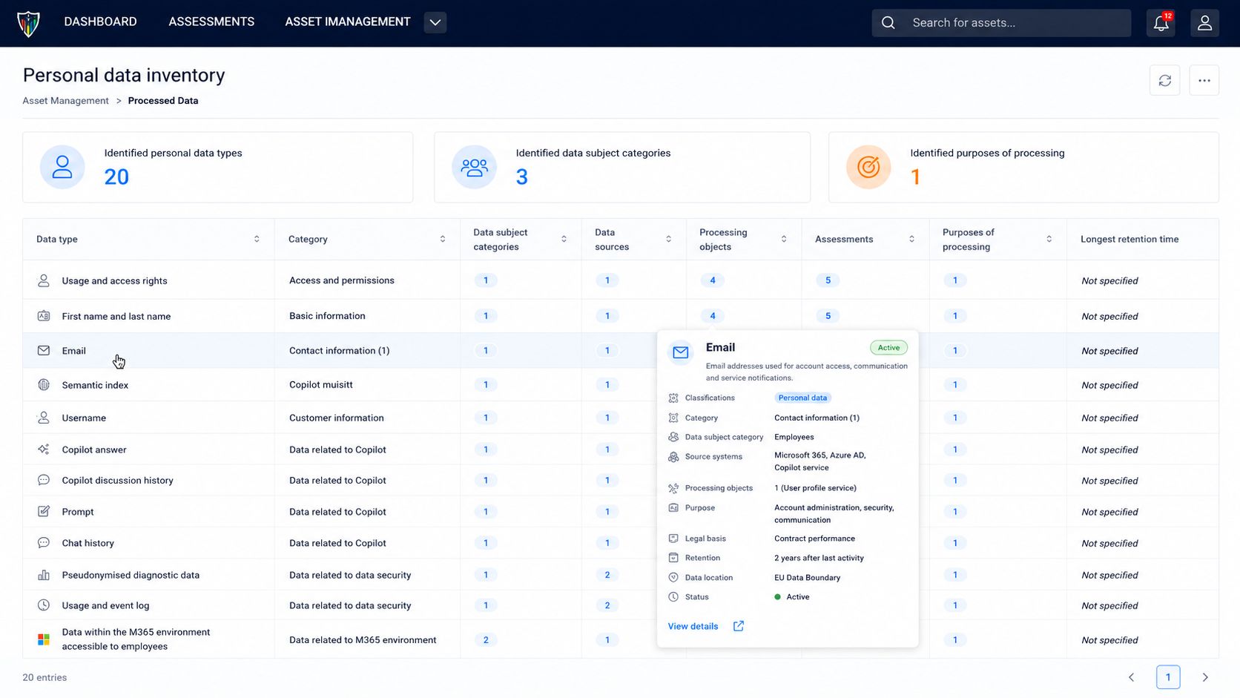Sort by Processing objects column
1240x698 pixels.
[784, 239]
